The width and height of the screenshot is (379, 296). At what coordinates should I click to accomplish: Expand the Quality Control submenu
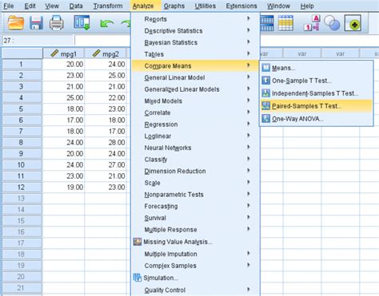[x=195, y=290]
